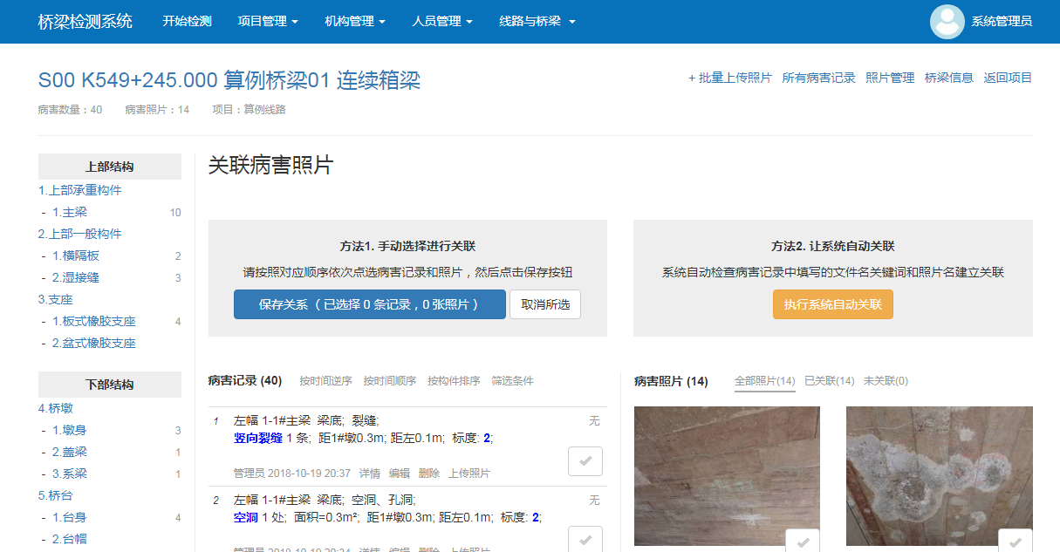The image size is (1060, 552).
Task: Click the system administrator avatar icon
Action: pos(947,22)
